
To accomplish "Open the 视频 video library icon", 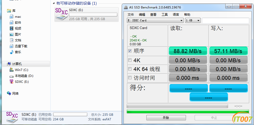I will (x=11, y=29).
